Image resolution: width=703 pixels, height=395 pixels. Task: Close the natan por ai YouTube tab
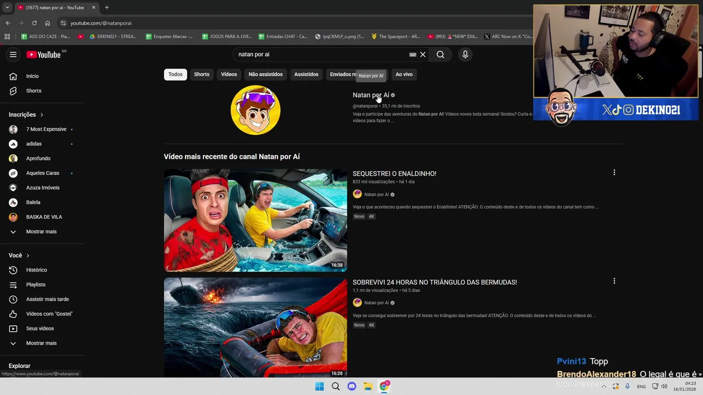click(93, 8)
